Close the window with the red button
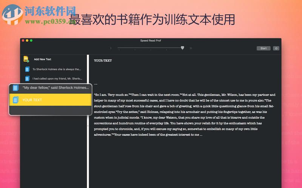The image size is (302, 188). tap(23, 41)
